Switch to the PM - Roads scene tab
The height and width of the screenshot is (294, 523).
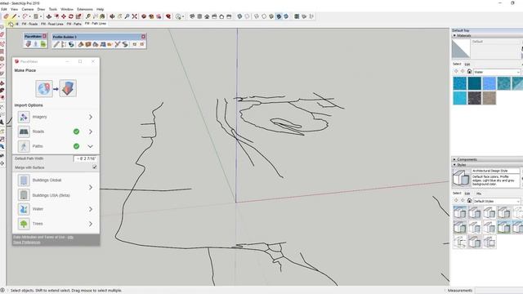[x=29, y=24]
